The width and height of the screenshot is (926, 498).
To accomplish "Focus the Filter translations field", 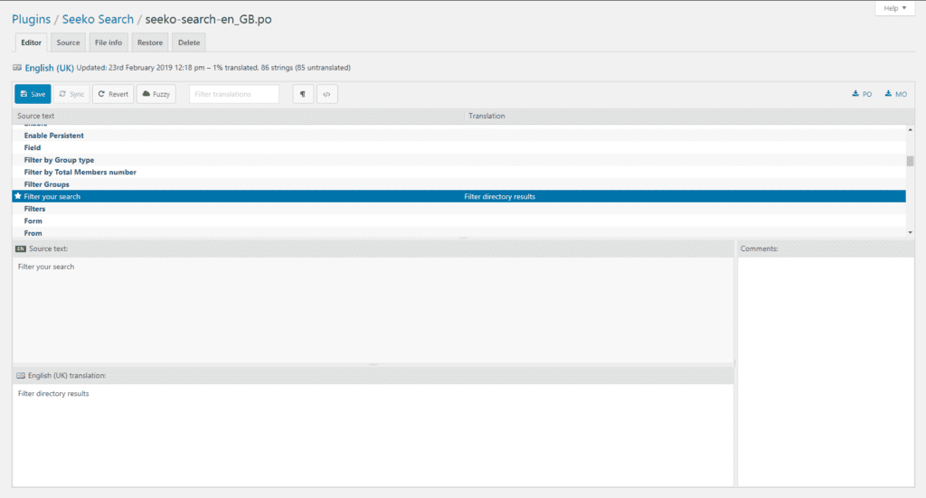I will pos(234,94).
